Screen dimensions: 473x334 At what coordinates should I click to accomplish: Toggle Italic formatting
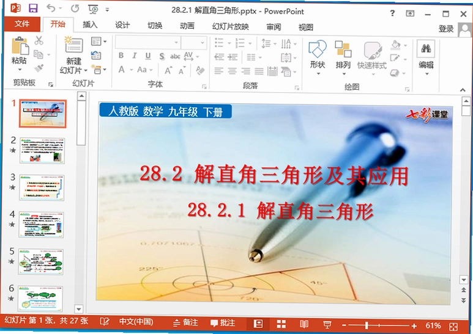[135, 56]
